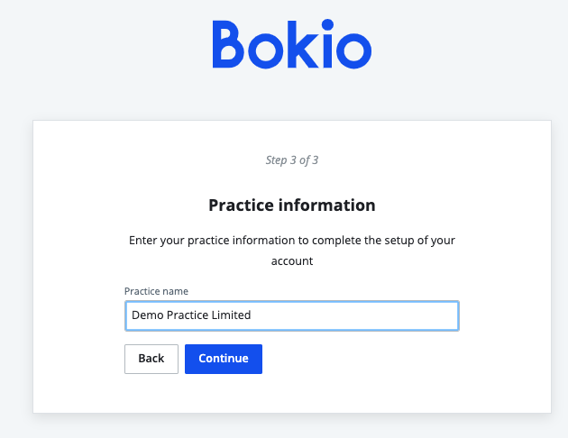Focus the Practice name input field
This screenshot has width=568, height=438.
[291, 315]
